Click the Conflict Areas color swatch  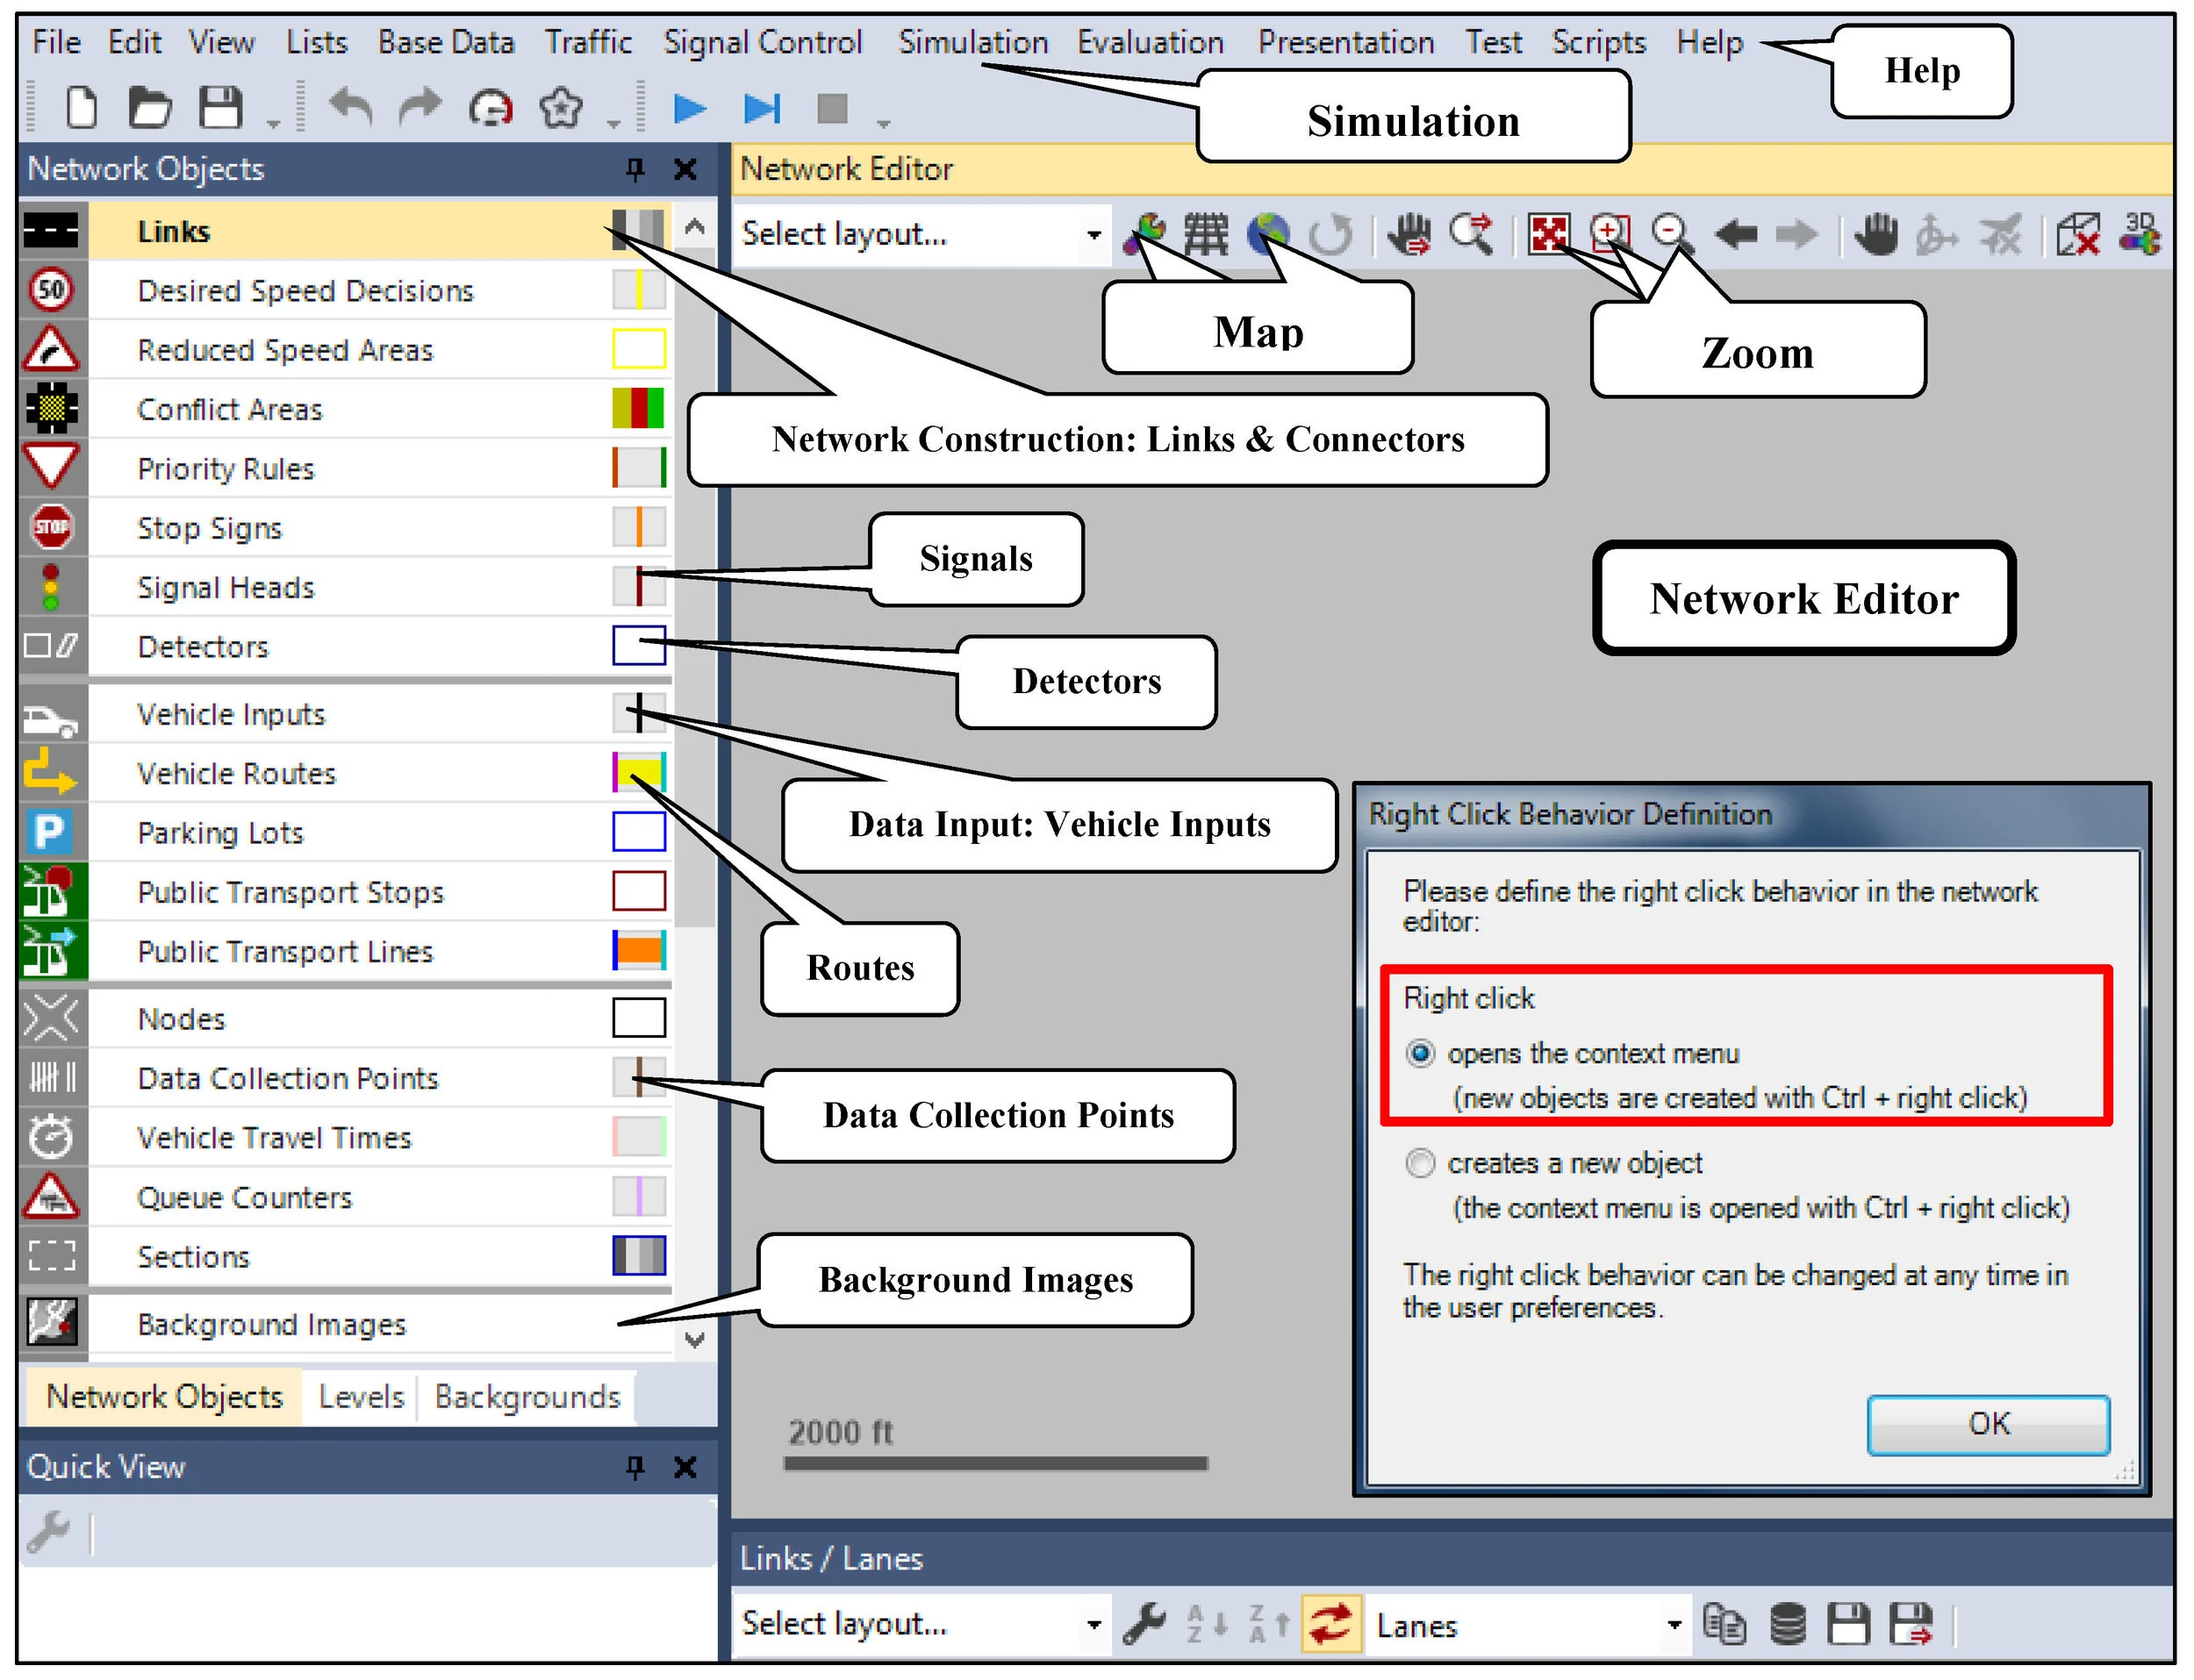638,409
